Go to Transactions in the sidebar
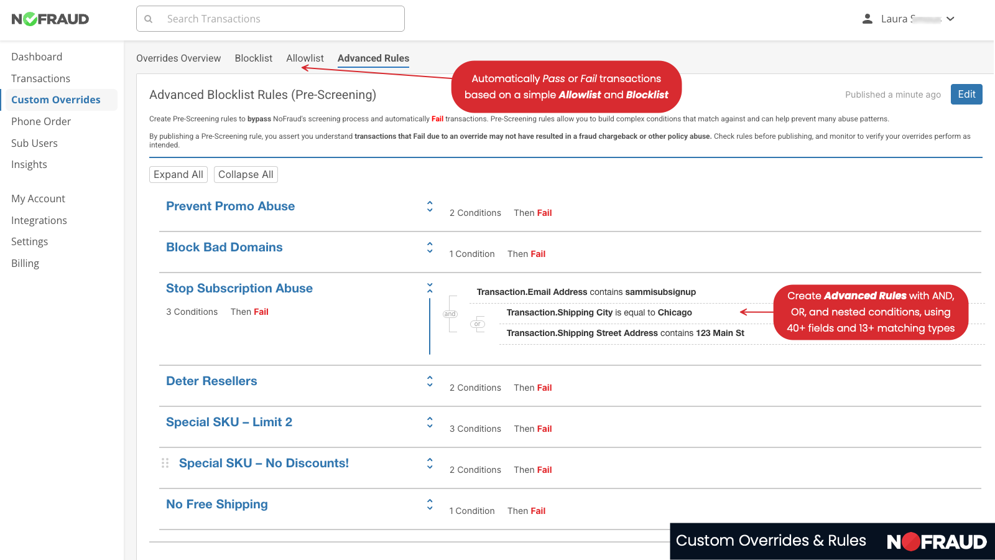 point(40,78)
